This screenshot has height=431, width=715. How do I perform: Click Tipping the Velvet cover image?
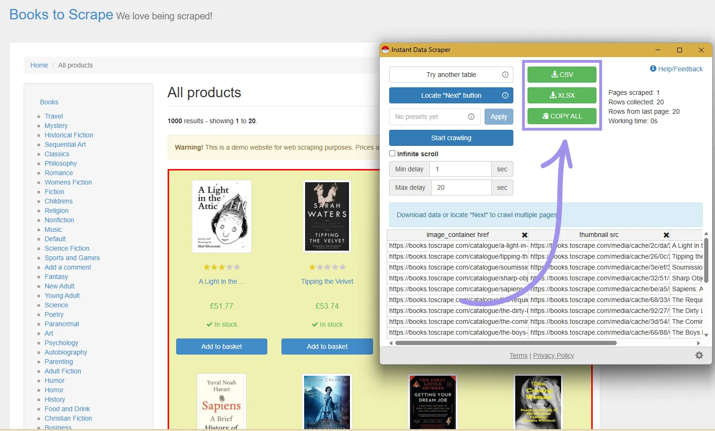click(x=327, y=216)
